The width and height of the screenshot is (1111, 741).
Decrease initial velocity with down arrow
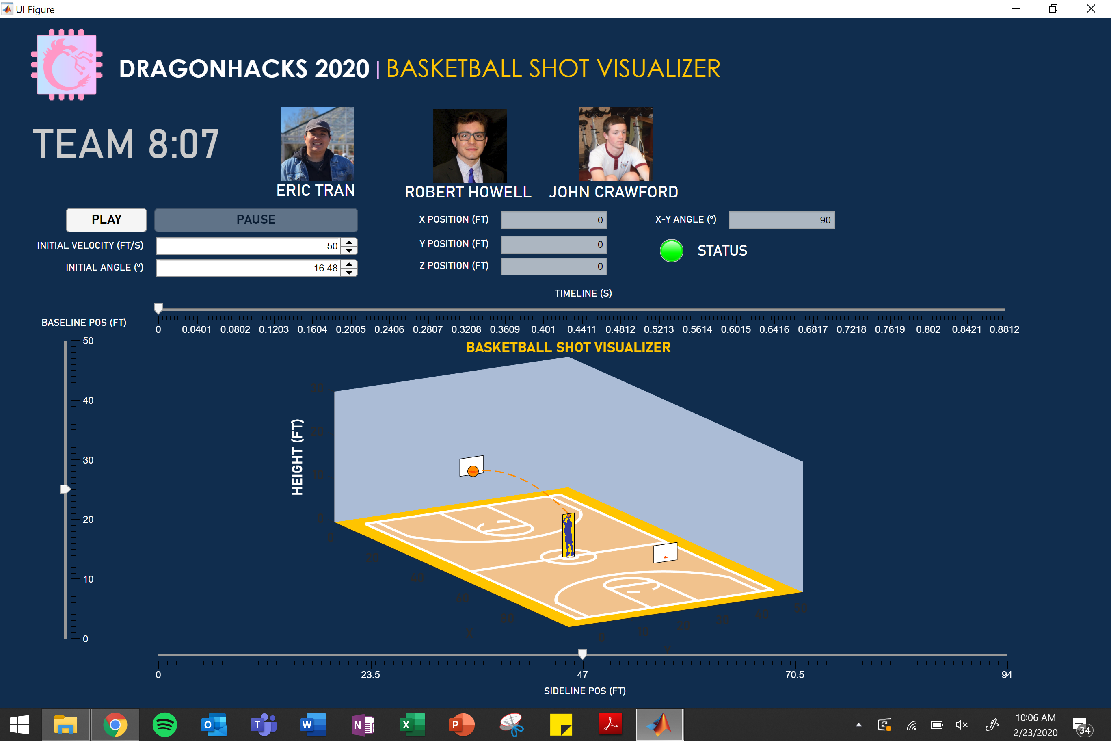pyautogui.click(x=349, y=251)
